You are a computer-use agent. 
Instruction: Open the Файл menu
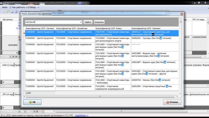click(x=5, y=7)
